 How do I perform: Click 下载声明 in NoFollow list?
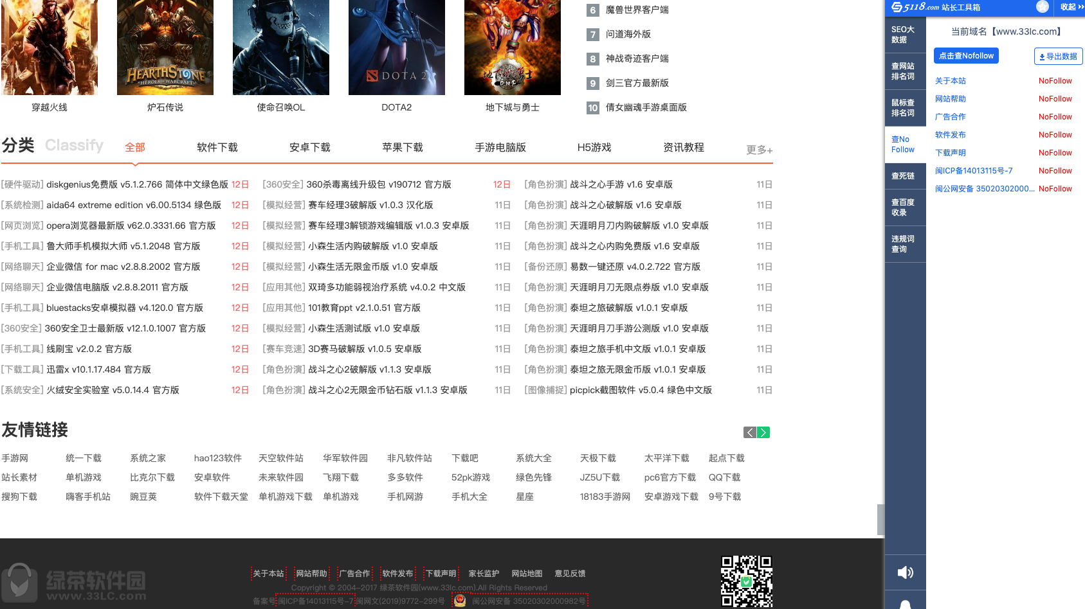tap(951, 153)
